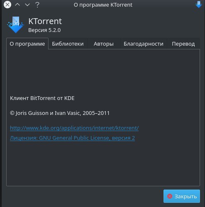Click the red cross icon inside Закрыть button

pyautogui.click(x=170, y=196)
